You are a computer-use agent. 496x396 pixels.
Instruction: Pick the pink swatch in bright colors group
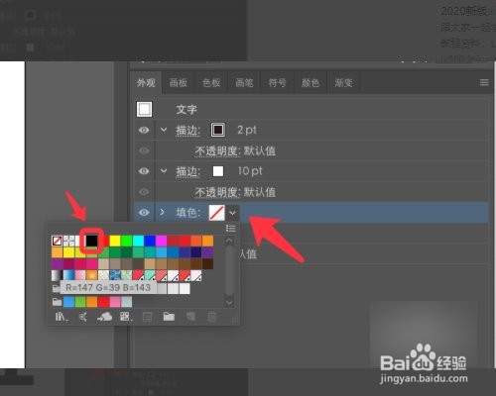click(x=115, y=302)
